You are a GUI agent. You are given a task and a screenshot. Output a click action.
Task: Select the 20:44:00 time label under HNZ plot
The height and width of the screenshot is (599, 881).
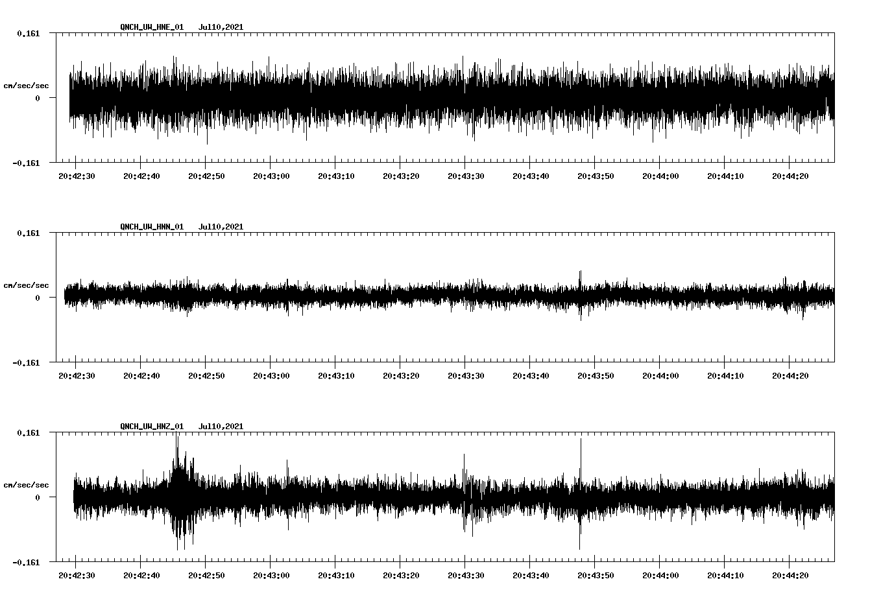coord(660,575)
